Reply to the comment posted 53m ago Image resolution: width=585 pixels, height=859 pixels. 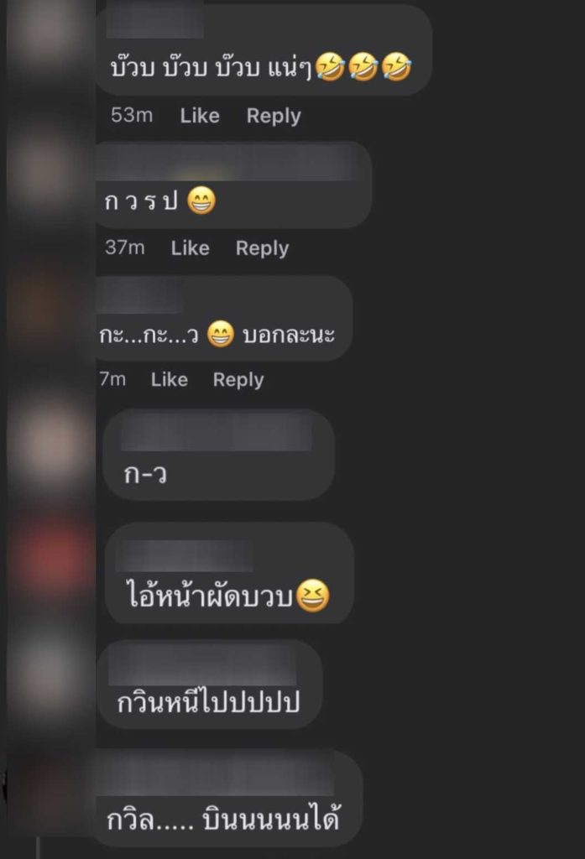coord(274,116)
